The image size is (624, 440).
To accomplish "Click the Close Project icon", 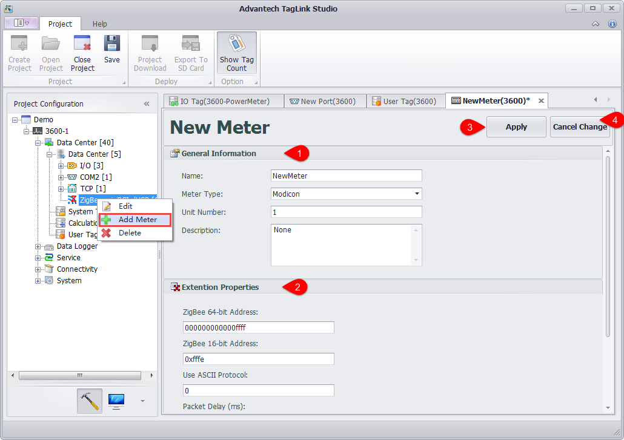I will click(82, 53).
